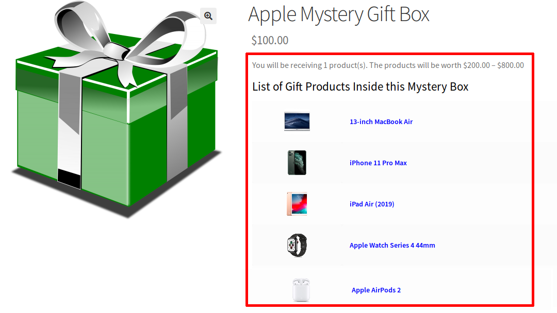Screen dimensions: 557x313
Task: Click the Apple Mystery Gift Box title
Action: click(x=338, y=15)
